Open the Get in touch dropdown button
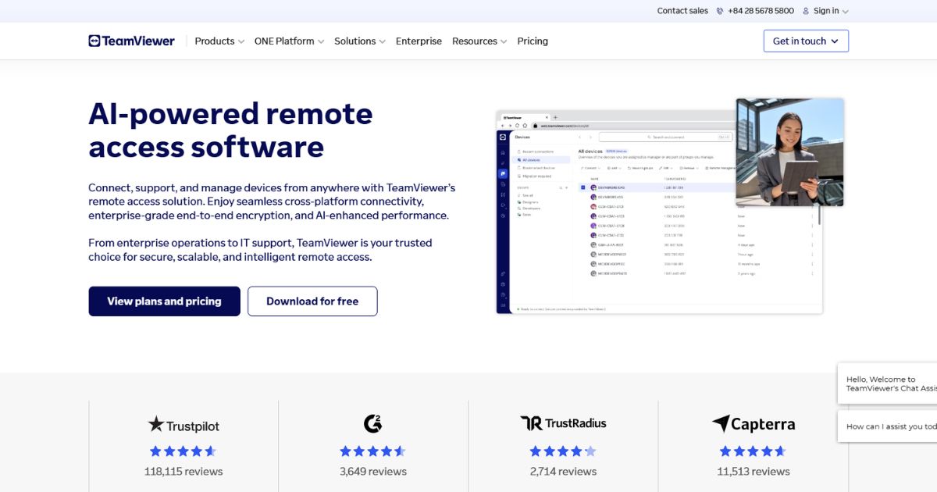937x492 pixels. 806,41
